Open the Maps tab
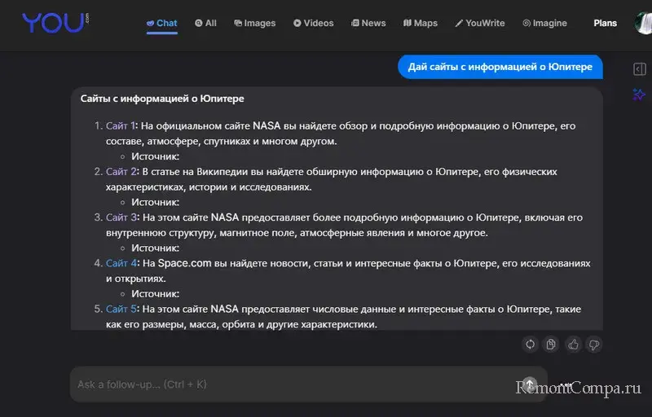The height and width of the screenshot is (417, 652). [421, 23]
